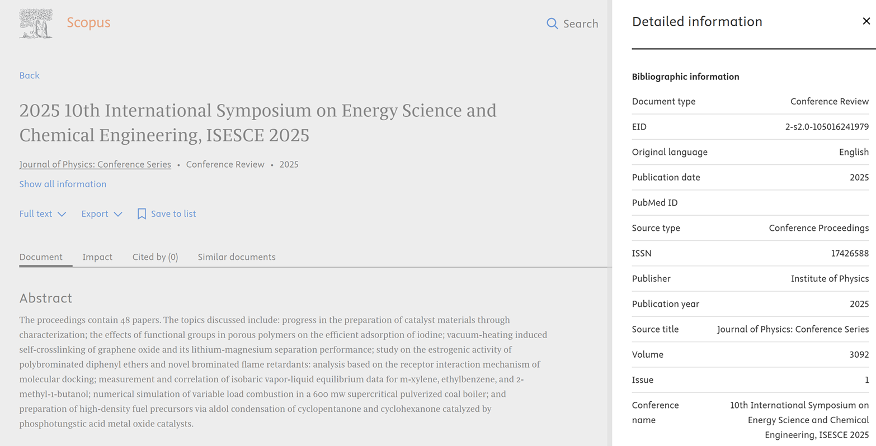Expand the Full text dropdown
Viewport: 876px width, 446px height.
[43, 213]
